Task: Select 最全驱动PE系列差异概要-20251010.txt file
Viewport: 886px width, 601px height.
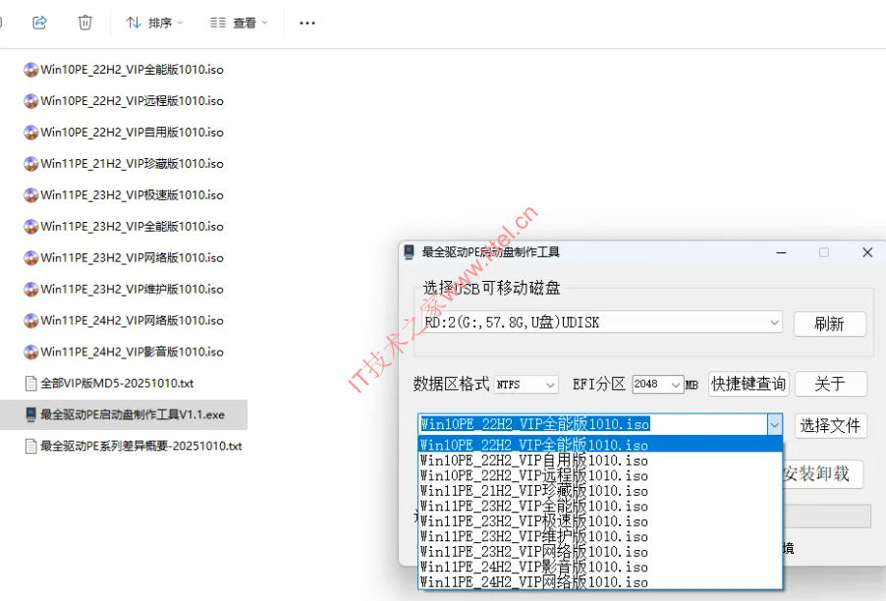Action: pos(140,446)
